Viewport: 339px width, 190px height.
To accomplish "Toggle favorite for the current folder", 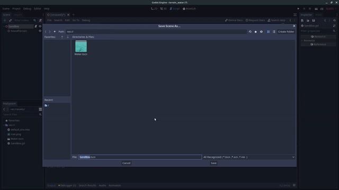I will click(x=255, y=32).
